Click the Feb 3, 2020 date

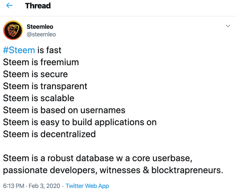[x=44, y=186]
